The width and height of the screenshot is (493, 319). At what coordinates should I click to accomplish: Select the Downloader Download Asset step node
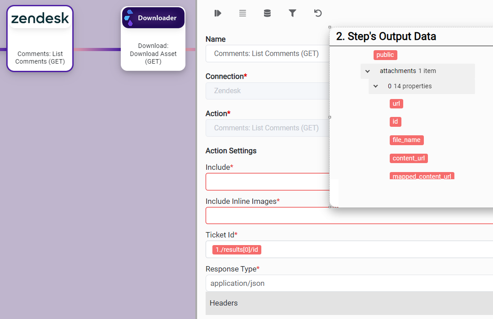click(153, 39)
